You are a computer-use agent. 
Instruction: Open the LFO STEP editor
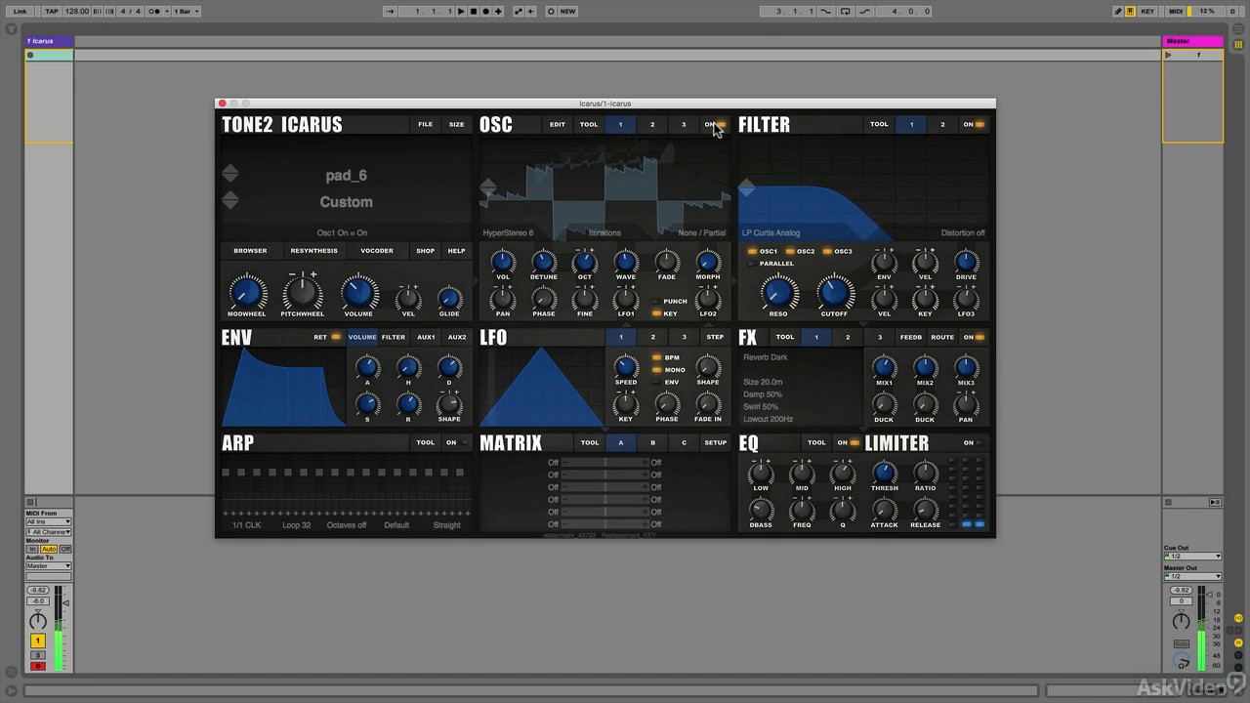click(x=715, y=337)
